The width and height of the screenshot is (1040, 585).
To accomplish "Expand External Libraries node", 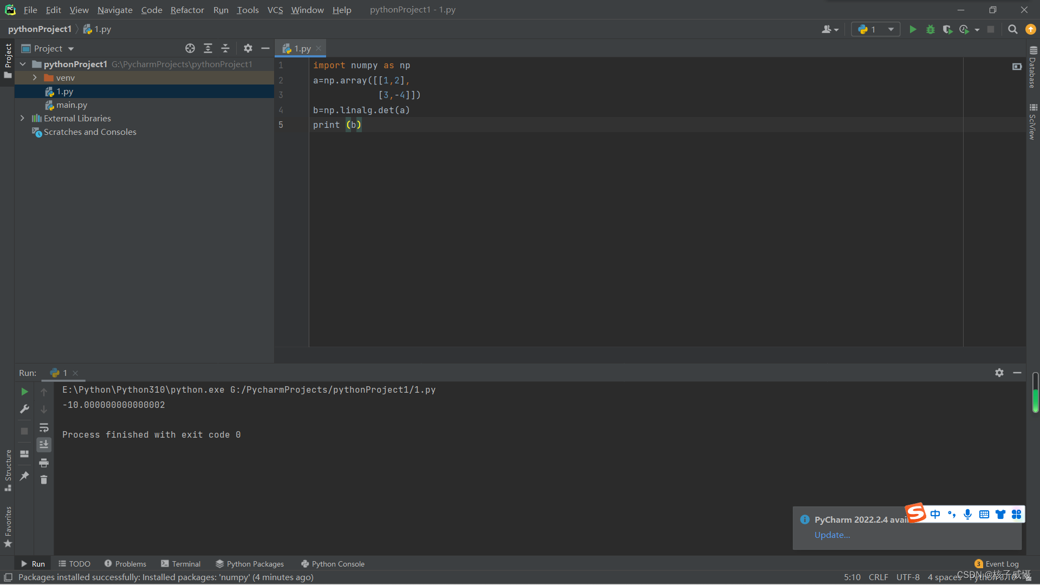I will (22, 118).
